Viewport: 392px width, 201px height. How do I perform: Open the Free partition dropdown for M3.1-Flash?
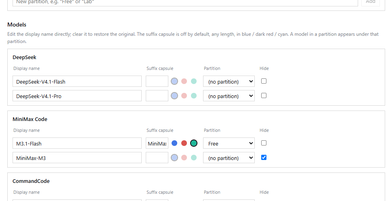click(x=229, y=143)
